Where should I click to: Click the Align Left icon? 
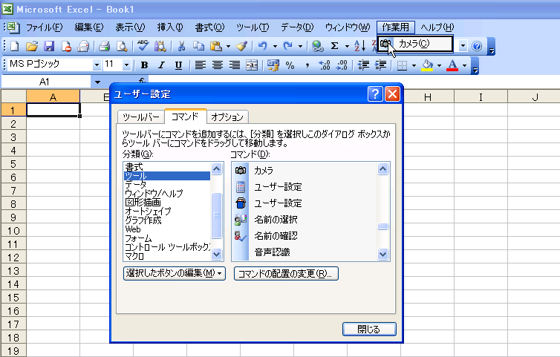(x=200, y=65)
